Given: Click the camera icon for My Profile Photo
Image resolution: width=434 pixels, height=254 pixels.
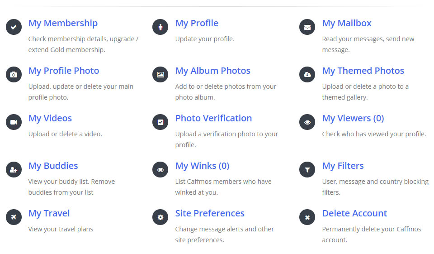Looking at the screenshot, I should point(14,75).
